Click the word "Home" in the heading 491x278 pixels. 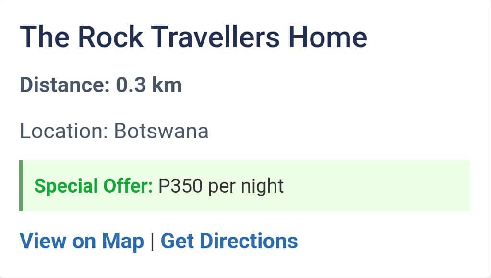pos(328,37)
